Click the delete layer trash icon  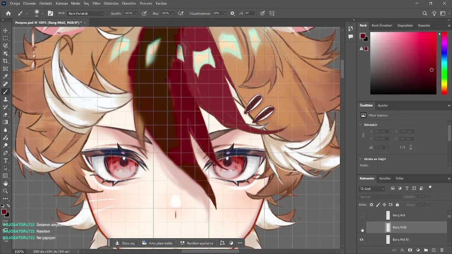click(442, 250)
